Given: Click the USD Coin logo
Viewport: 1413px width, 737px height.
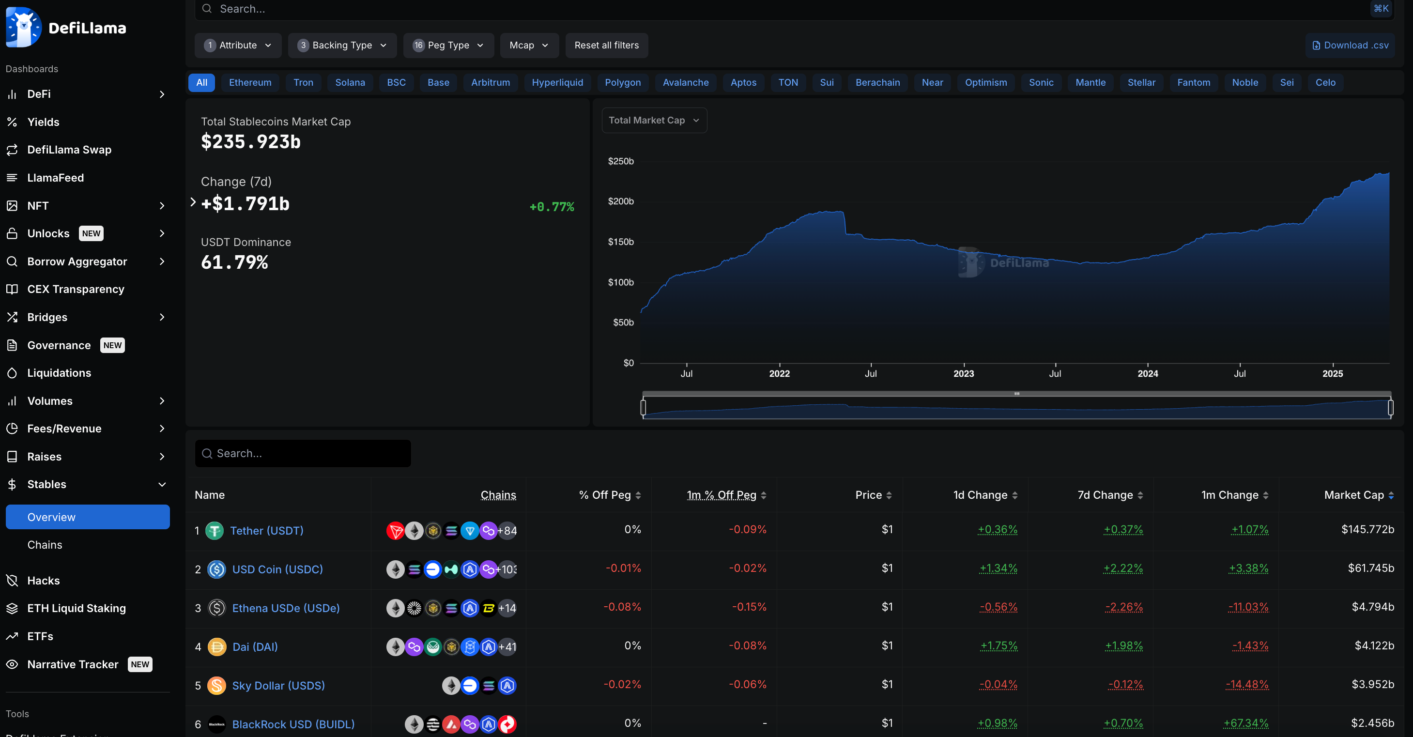Looking at the screenshot, I should 216,569.
